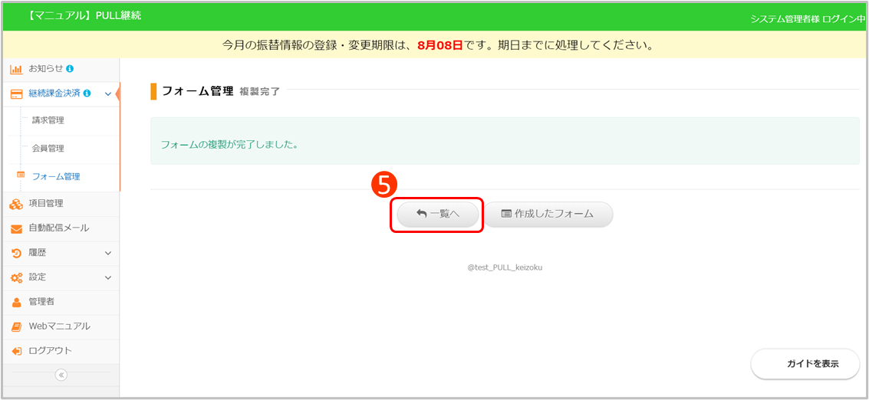Collapse the 継続課金決済 menu chevron
This screenshot has width=869, height=400.
point(108,93)
